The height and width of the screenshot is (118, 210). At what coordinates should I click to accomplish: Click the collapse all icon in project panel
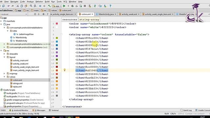tap(39, 14)
